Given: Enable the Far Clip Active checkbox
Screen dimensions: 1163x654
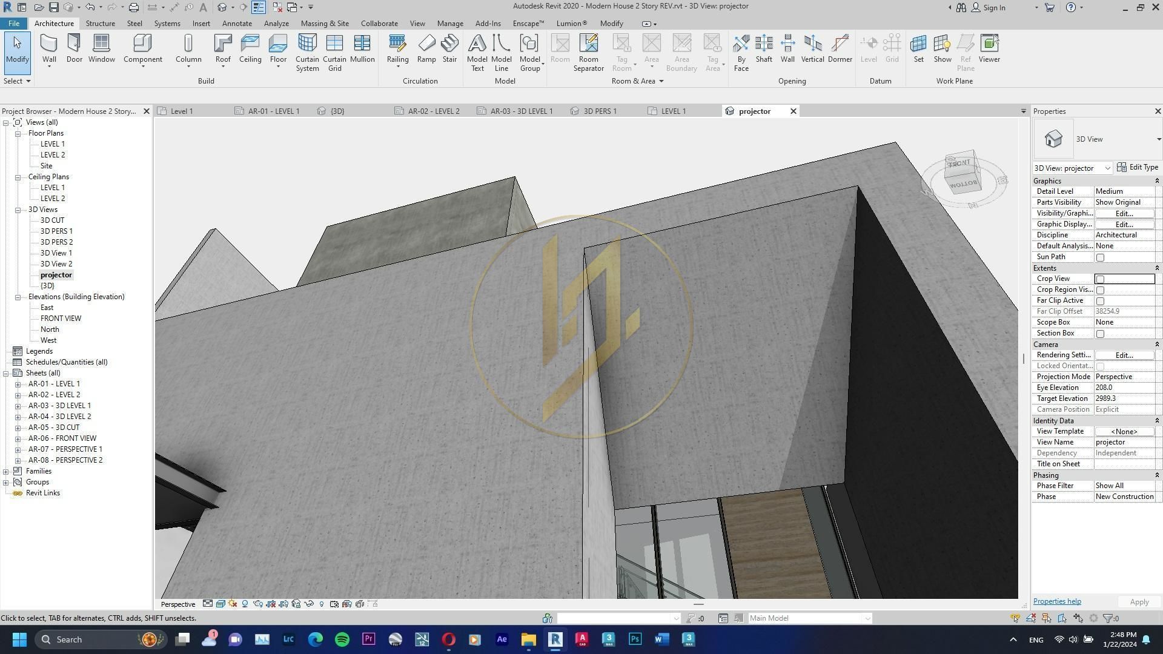Looking at the screenshot, I should (x=1101, y=301).
